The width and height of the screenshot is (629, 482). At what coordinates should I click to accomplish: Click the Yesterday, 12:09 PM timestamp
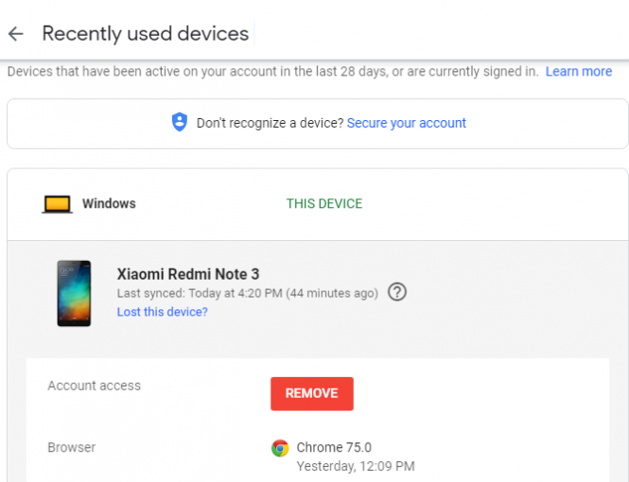click(x=355, y=466)
